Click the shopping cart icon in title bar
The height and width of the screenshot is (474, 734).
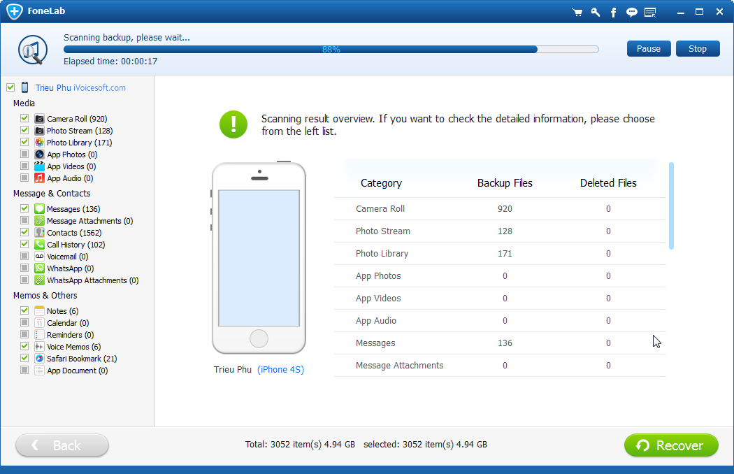577,13
